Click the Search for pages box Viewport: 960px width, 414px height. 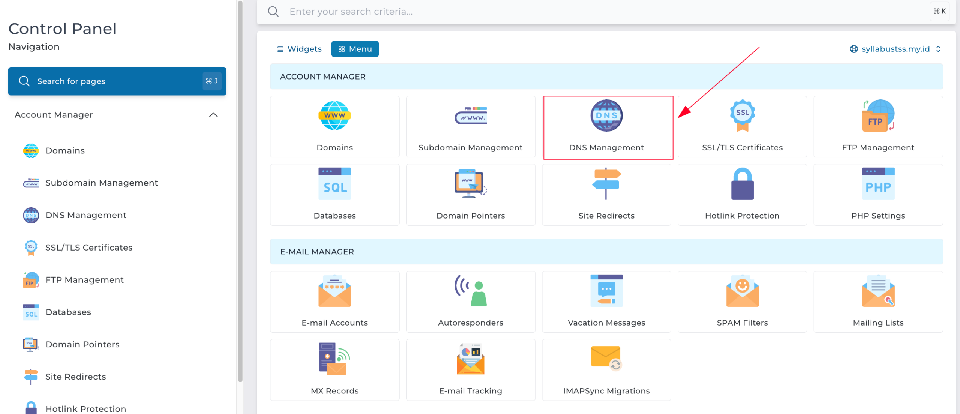coord(117,81)
